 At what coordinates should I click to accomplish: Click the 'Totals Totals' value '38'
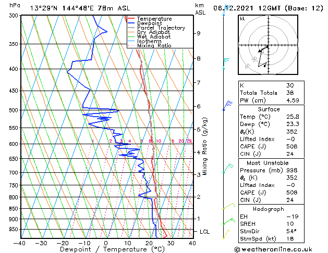(290, 93)
